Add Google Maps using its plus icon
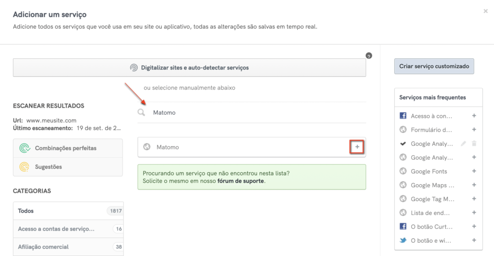 pos(474,185)
